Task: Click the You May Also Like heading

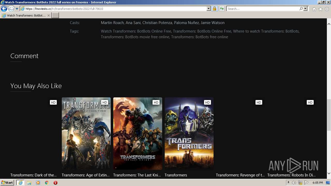Action: click(x=36, y=86)
